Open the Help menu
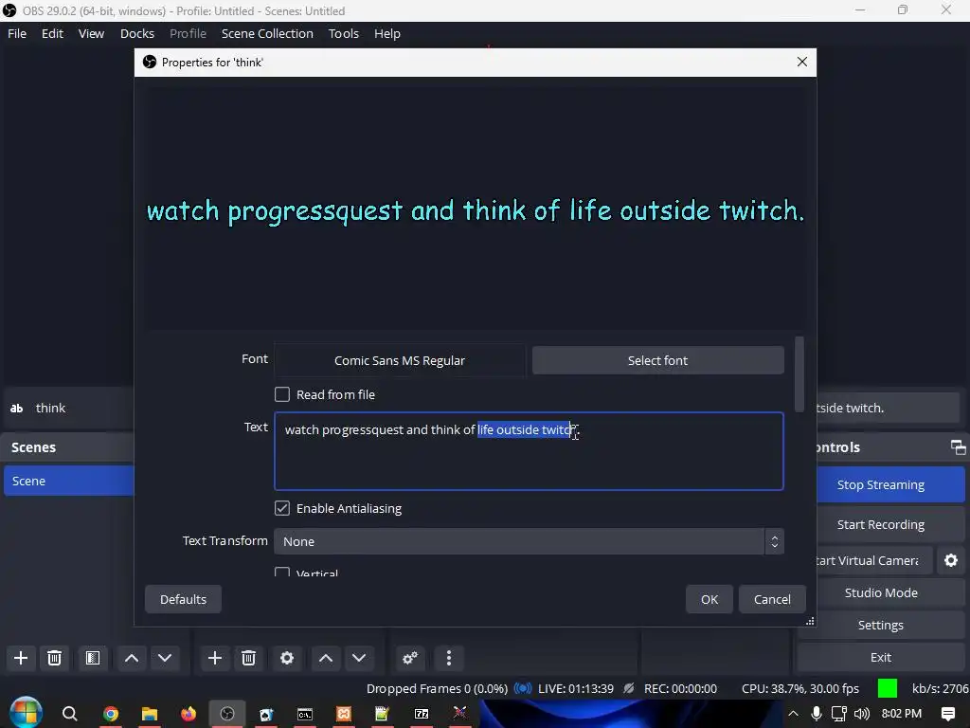Image resolution: width=970 pixels, height=728 pixels. pos(387,33)
